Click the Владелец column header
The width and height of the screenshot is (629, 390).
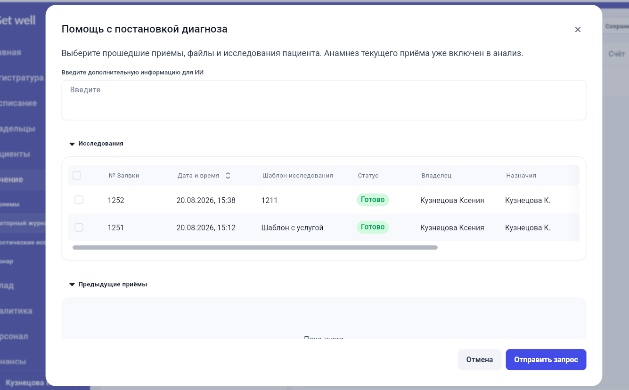(x=436, y=176)
